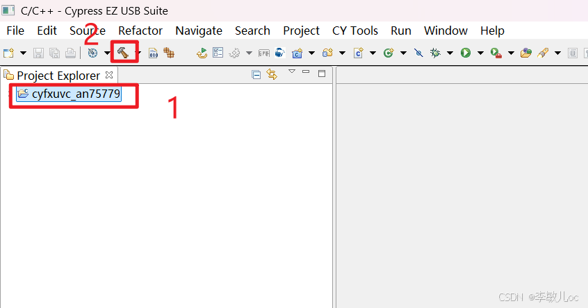Open the Run menu
Viewport: 588px width, 308px height.
(401, 31)
